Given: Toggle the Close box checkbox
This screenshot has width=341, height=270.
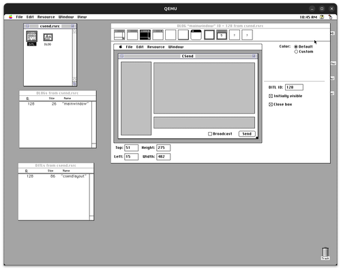Looking at the screenshot, I should pos(271,105).
